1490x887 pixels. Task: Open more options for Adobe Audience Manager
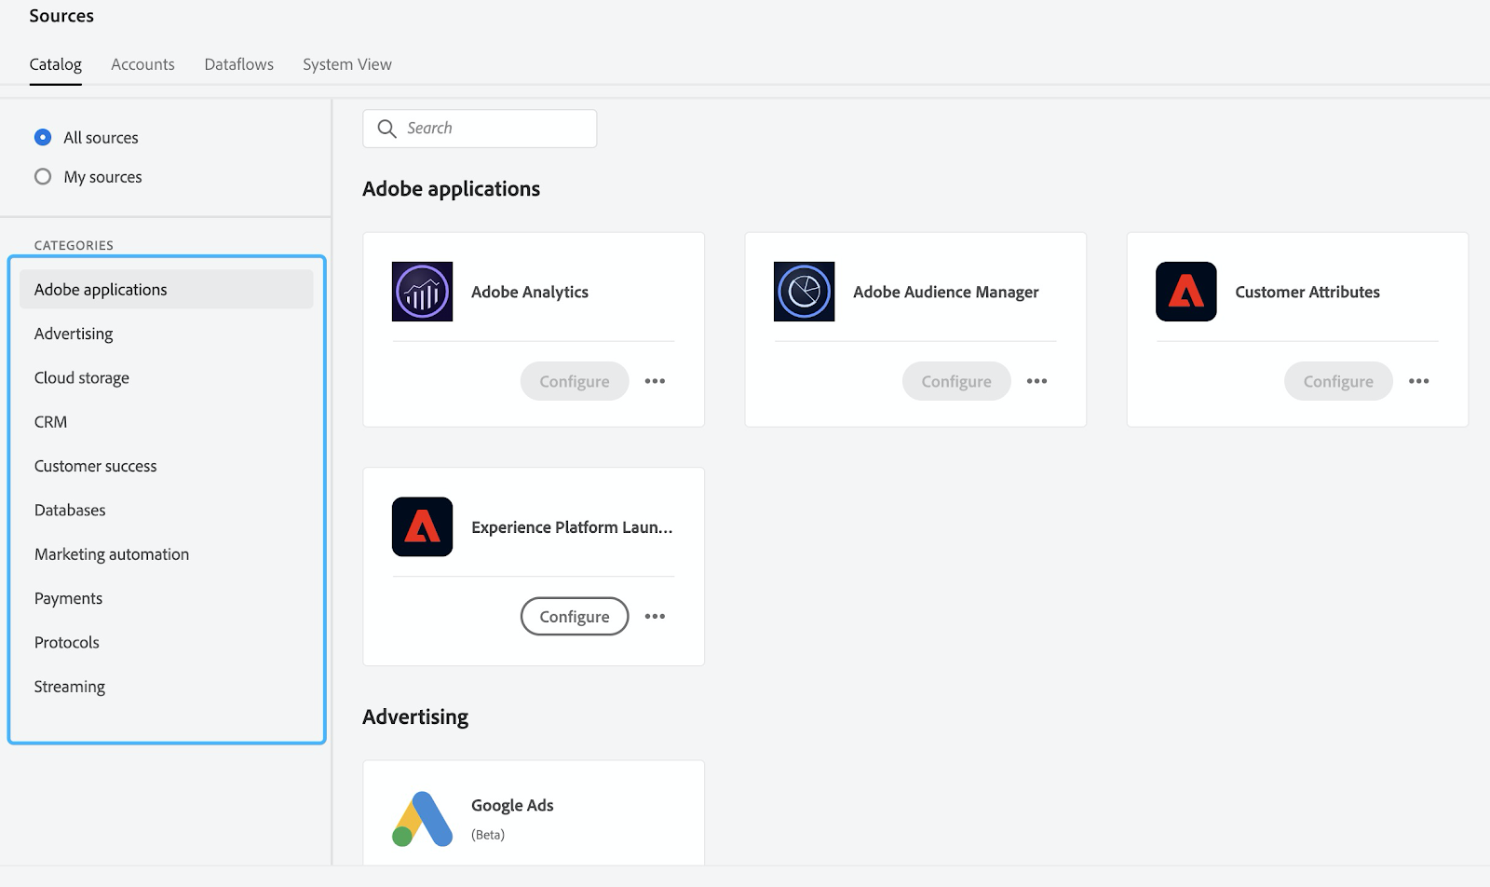1036,381
